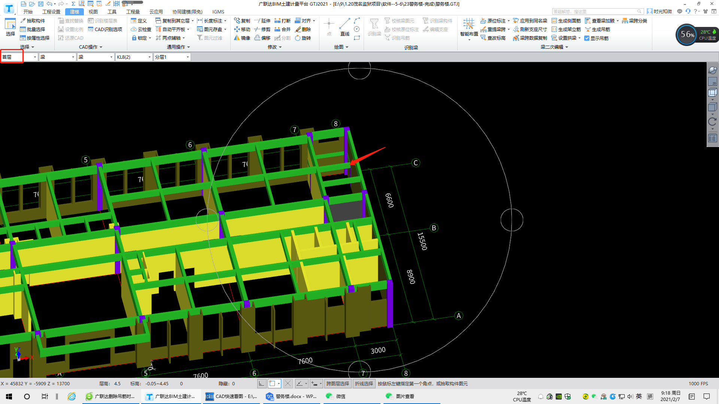
Task: Click 生成吊筋 generate hanger bars
Action: coord(597,29)
